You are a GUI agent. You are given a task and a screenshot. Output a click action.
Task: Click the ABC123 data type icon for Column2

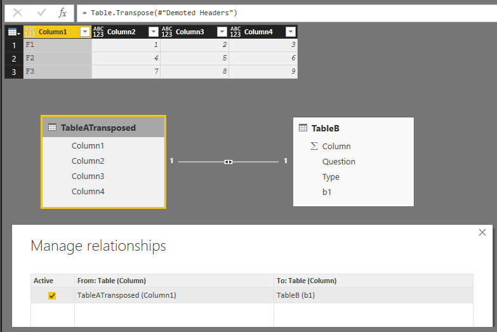pyautogui.click(x=98, y=32)
